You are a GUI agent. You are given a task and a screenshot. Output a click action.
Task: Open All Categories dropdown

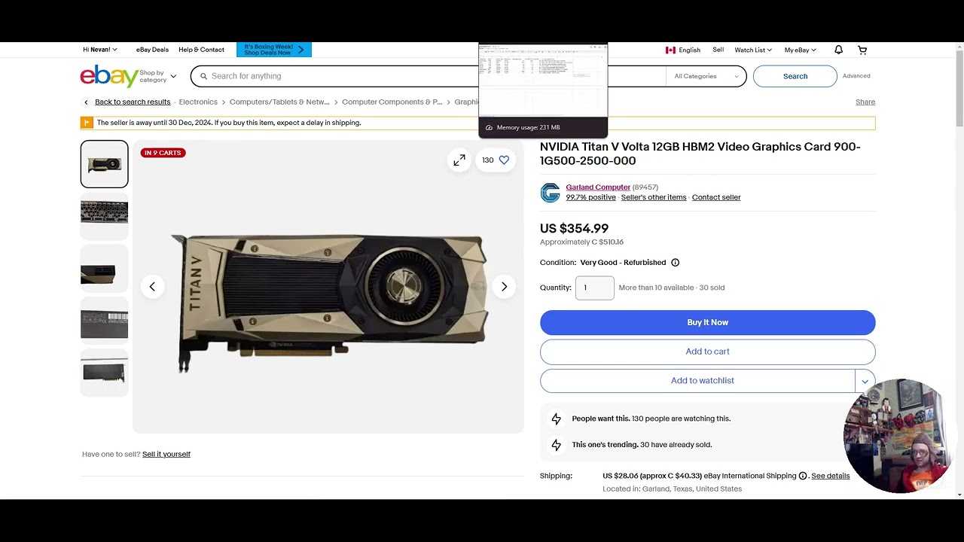[x=706, y=76]
